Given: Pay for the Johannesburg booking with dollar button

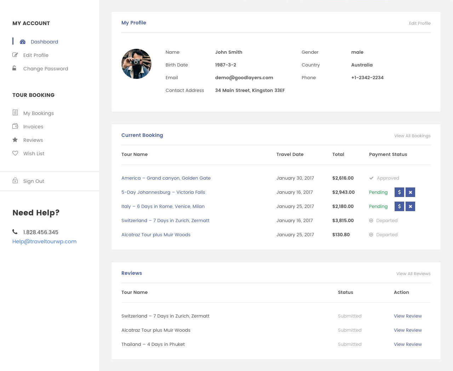Looking at the screenshot, I should coord(399,192).
